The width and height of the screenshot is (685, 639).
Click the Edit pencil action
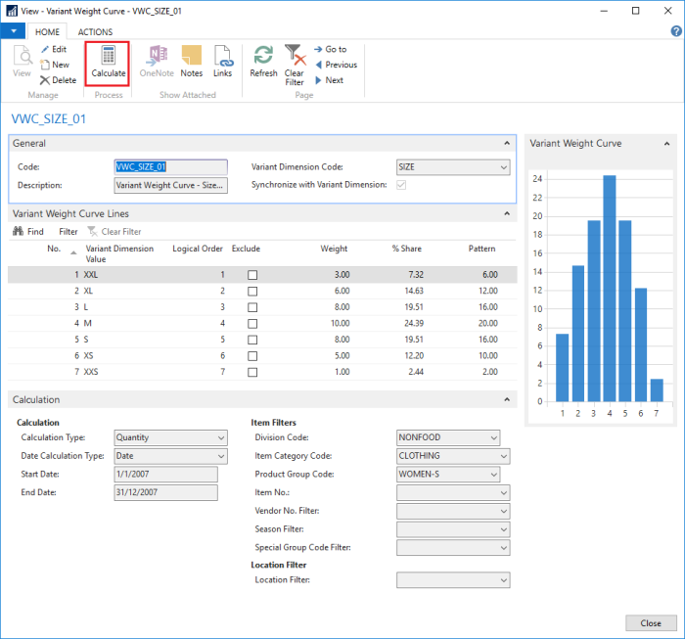54,49
